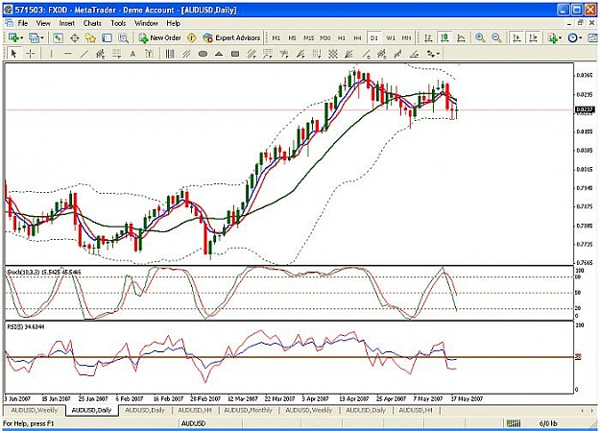Click the connection status bars icon

[x=514, y=423]
